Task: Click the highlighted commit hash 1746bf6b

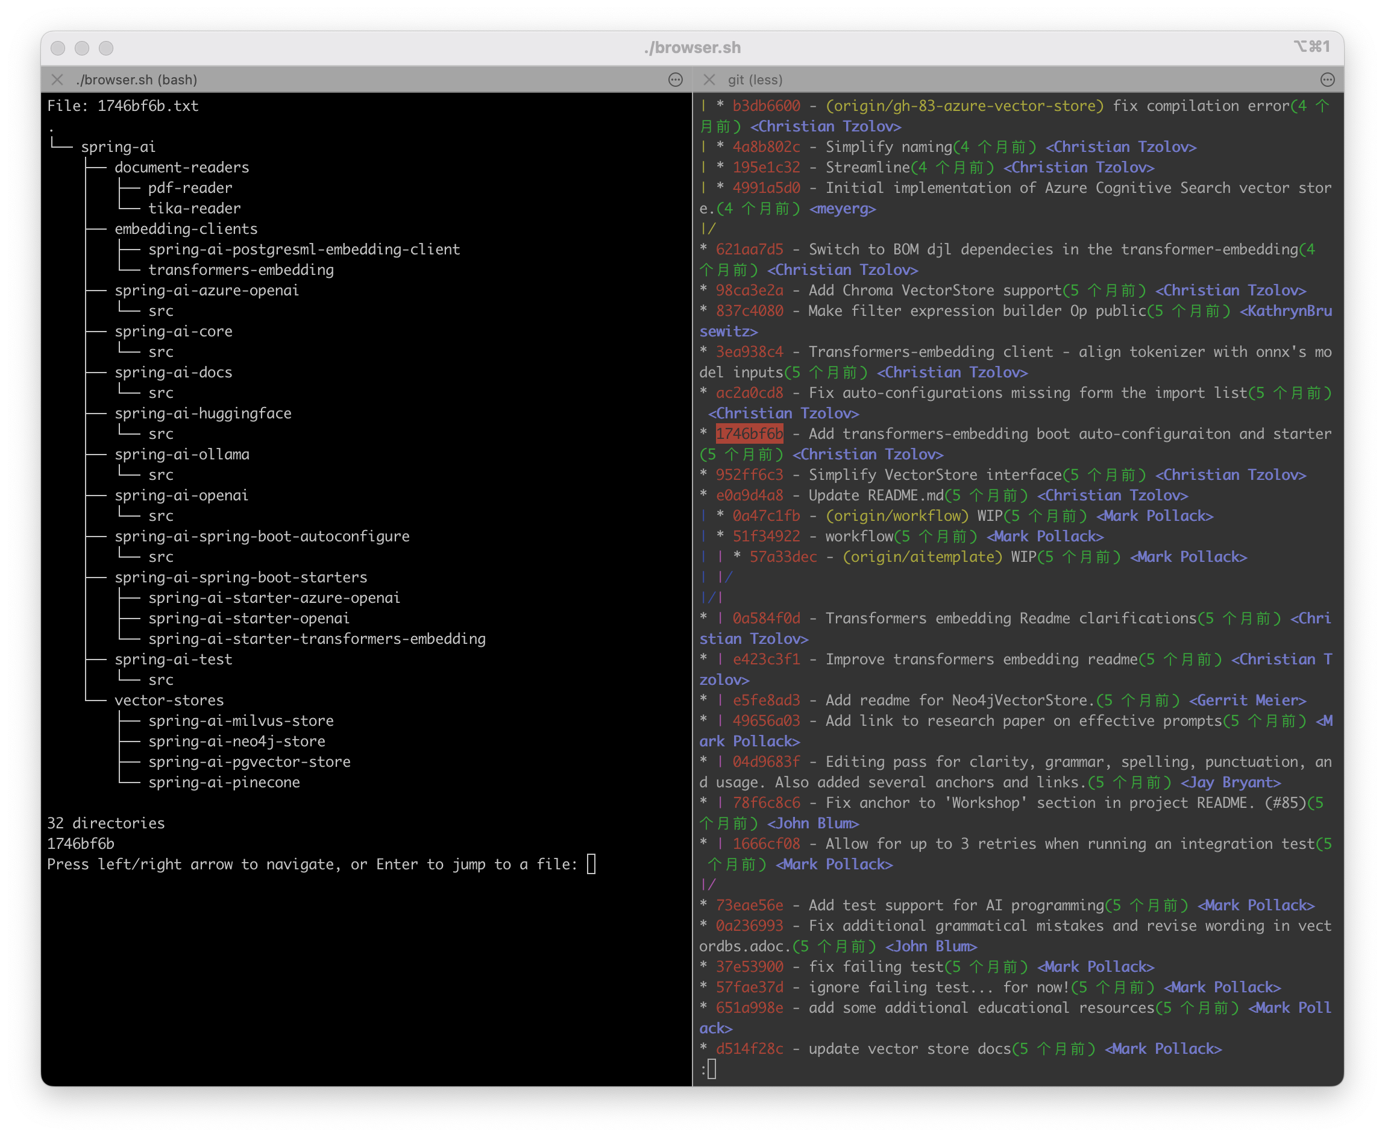Action: pos(749,433)
